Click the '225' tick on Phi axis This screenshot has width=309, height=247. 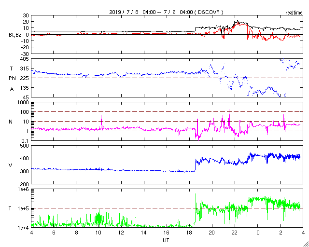[x=25, y=78]
